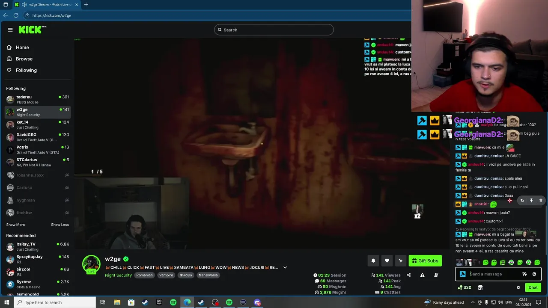Open recommended channel SprayItupJay

[x=38, y=259]
